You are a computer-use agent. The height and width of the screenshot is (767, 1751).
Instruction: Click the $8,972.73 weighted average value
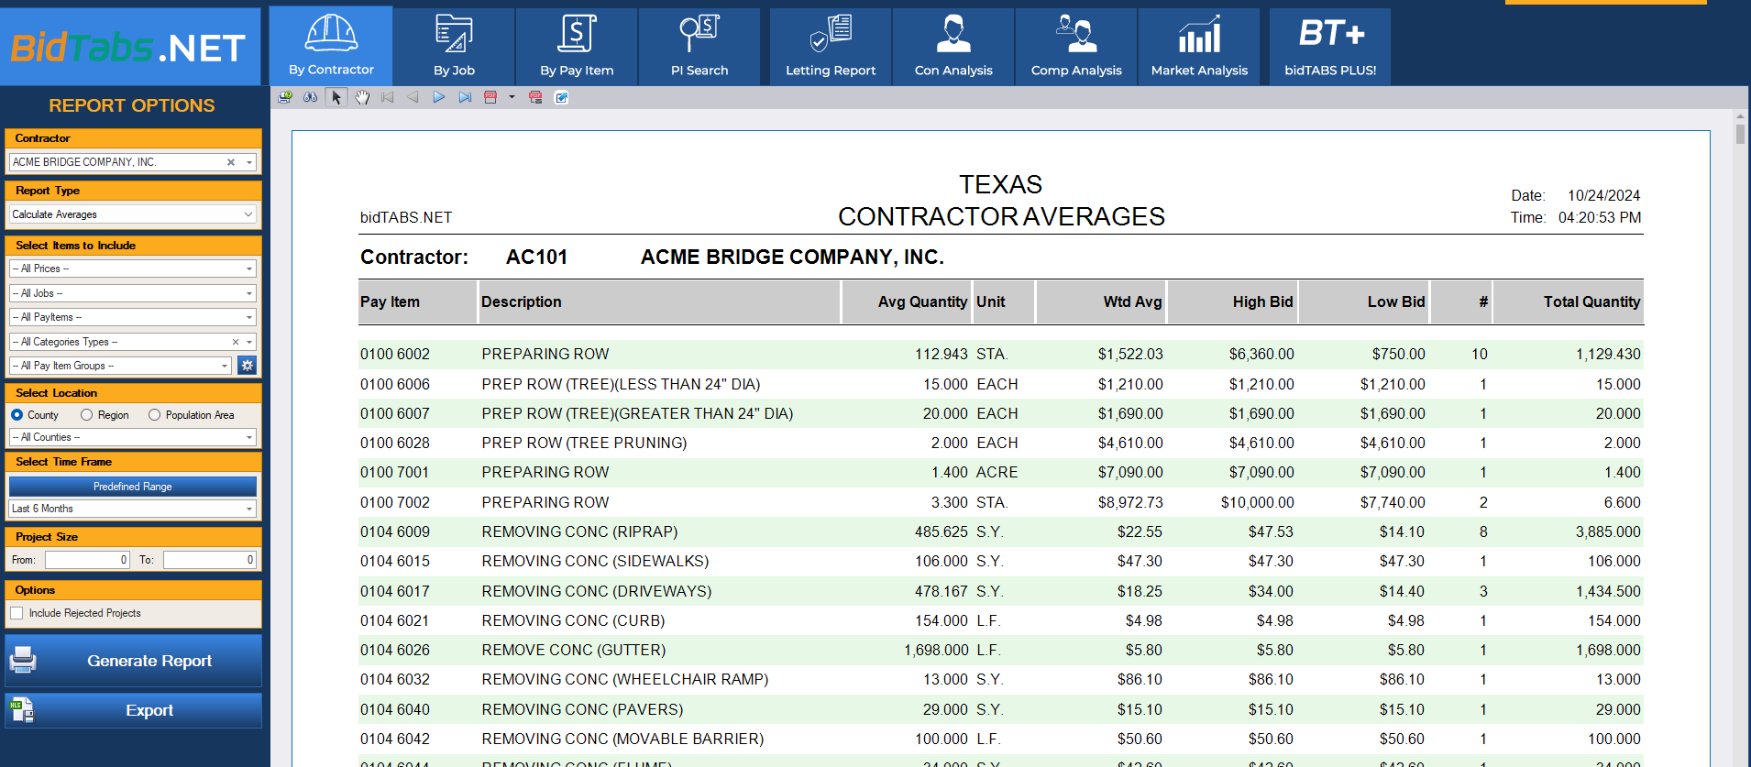pos(1130,502)
